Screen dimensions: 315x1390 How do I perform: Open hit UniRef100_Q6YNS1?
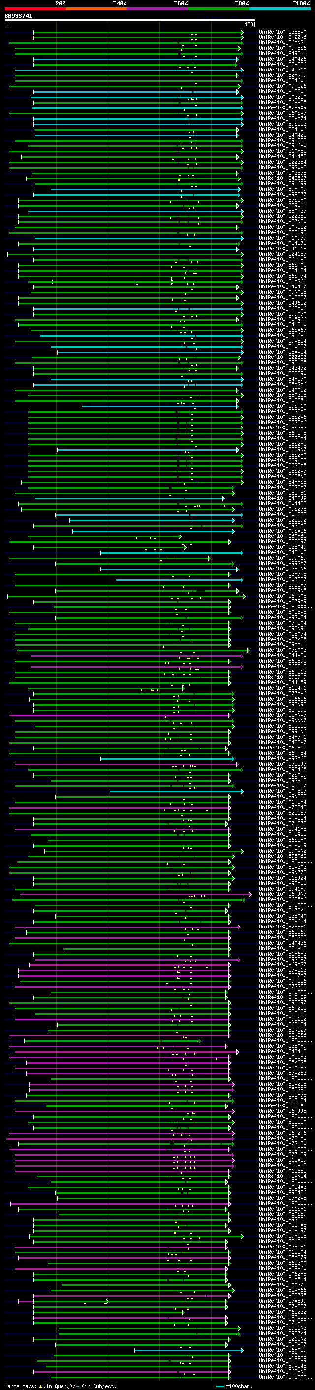(283, 42)
